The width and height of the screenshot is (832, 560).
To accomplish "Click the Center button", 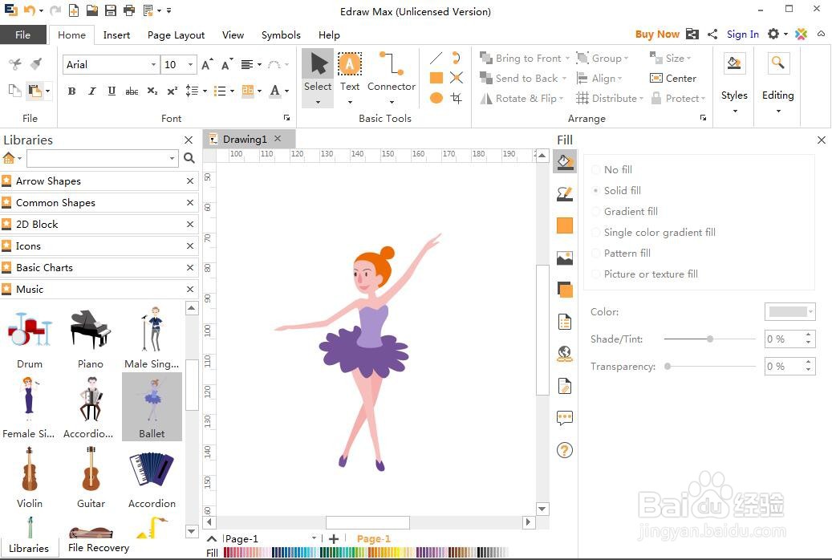I will (x=673, y=79).
